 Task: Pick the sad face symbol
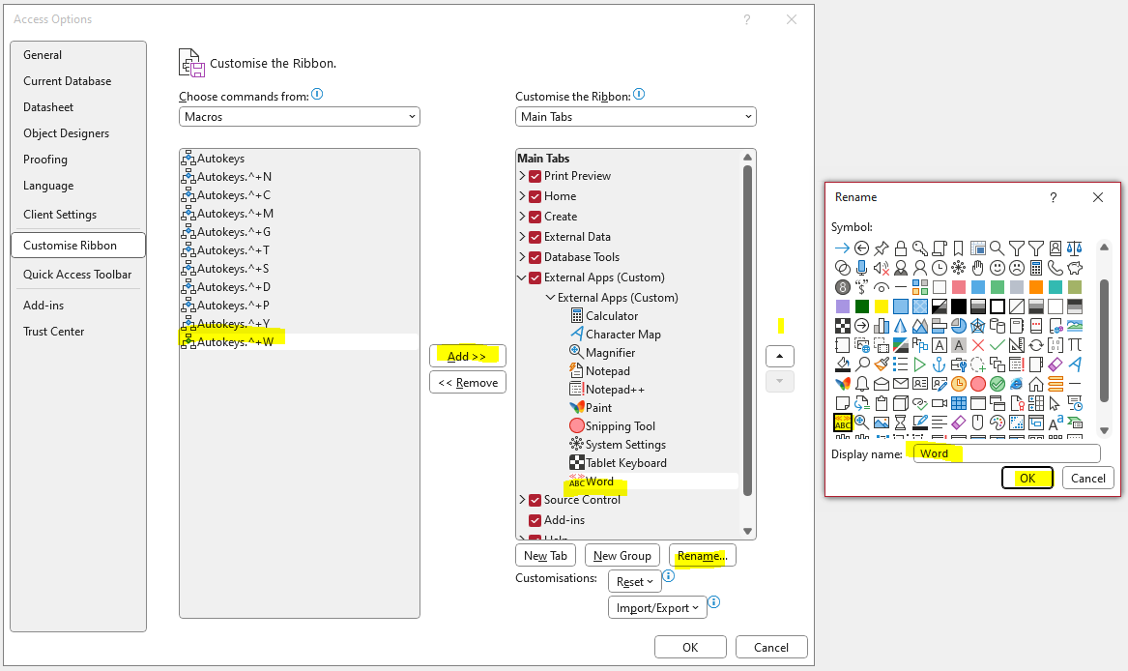(1017, 268)
